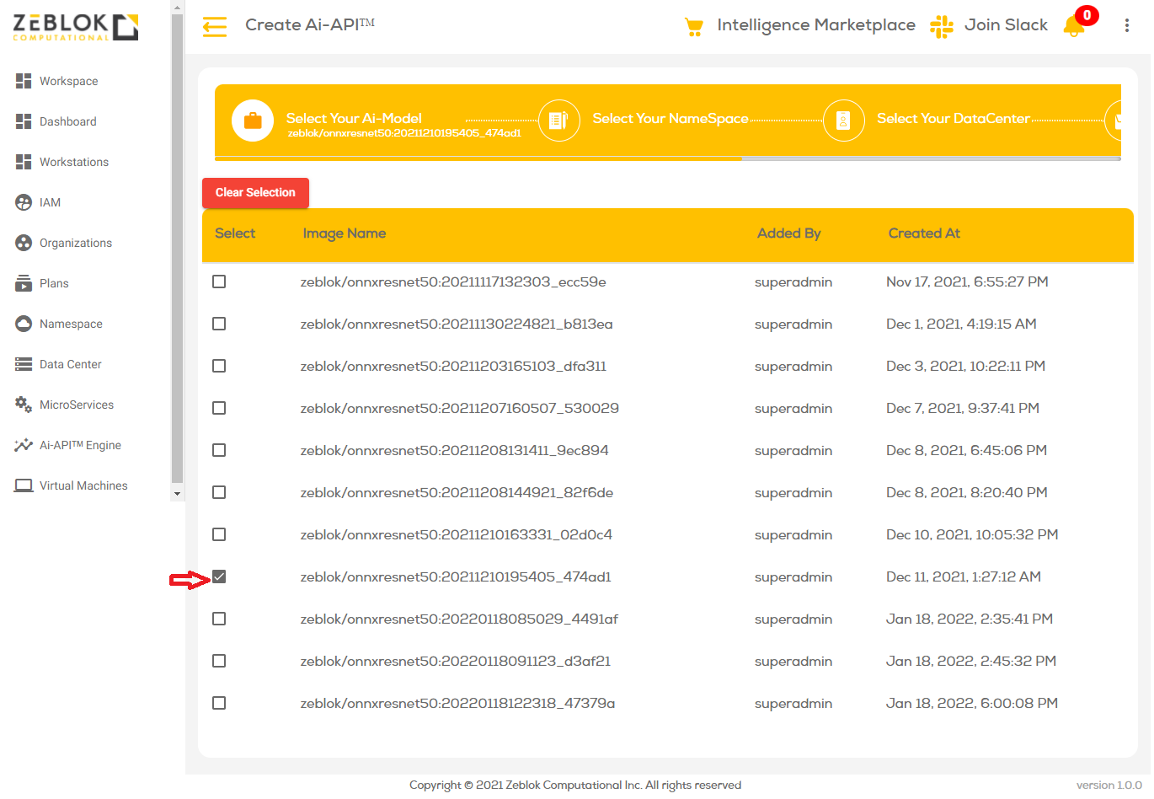Viewport: 1154px width, 799px height.
Task: Click the Select Your NameSpace step icon
Action: coord(558,121)
